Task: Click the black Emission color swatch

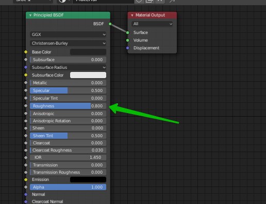Action: point(88,179)
